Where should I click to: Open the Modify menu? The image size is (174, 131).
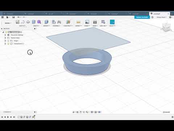(46, 26)
